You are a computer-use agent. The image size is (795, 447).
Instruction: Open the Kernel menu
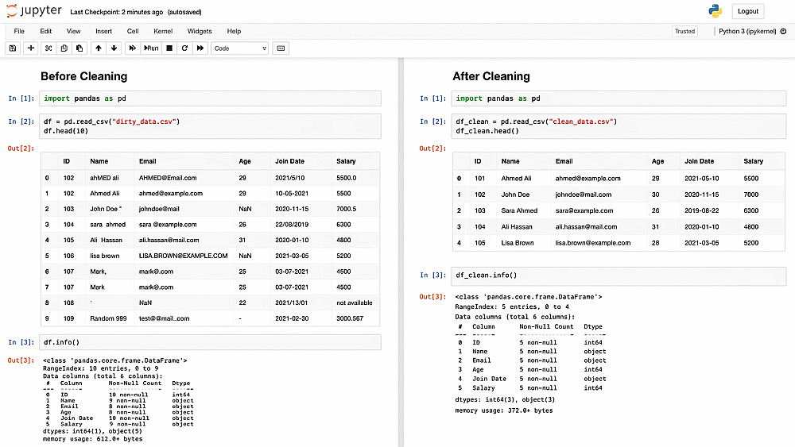tap(163, 32)
